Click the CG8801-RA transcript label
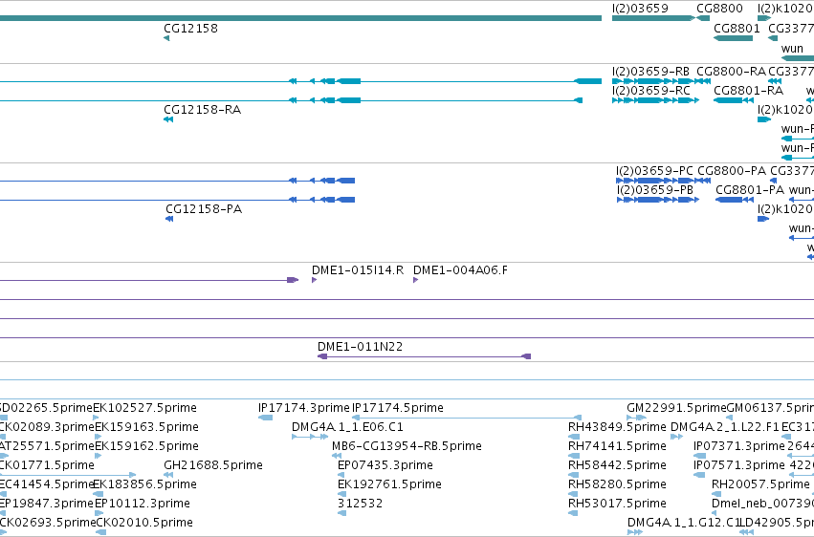 tap(748, 91)
